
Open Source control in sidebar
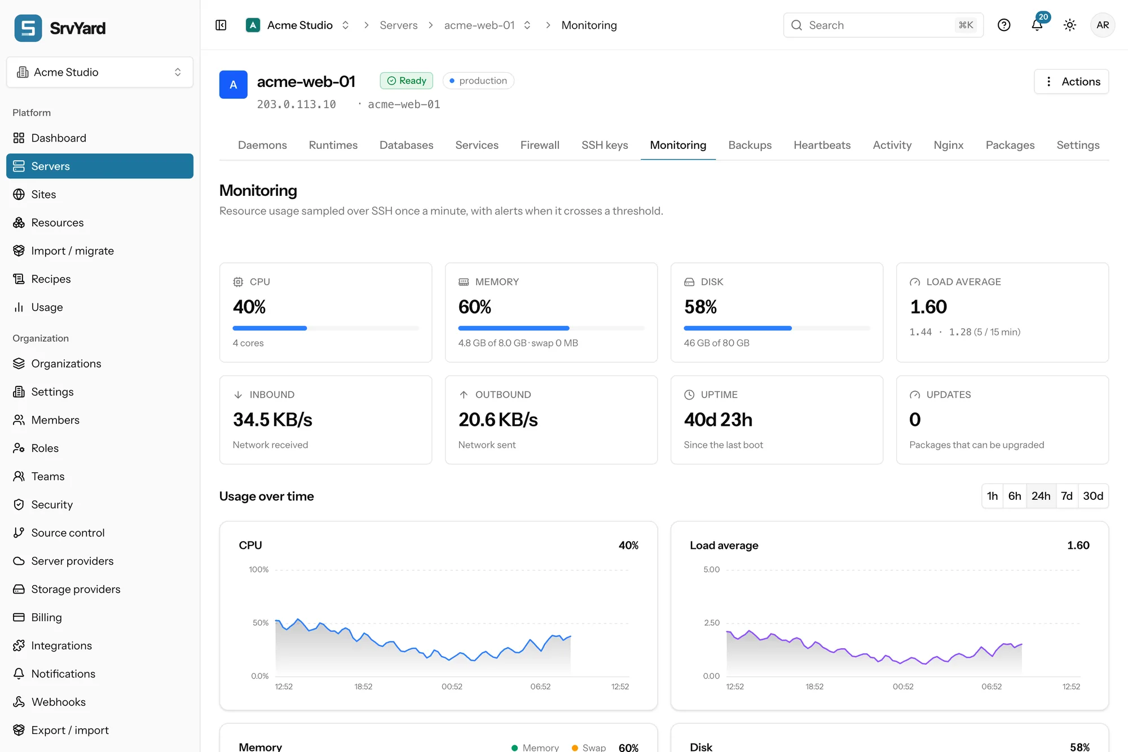coord(100,533)
